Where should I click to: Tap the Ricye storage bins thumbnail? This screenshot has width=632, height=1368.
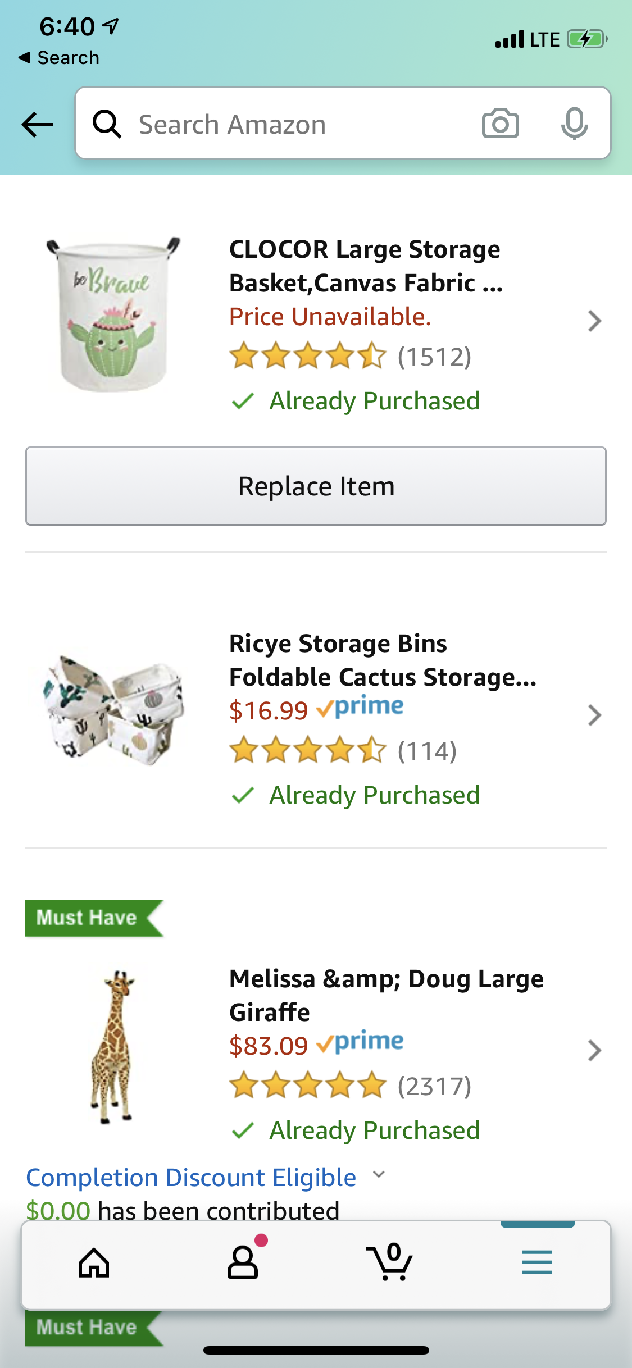[x=114, y=710]
